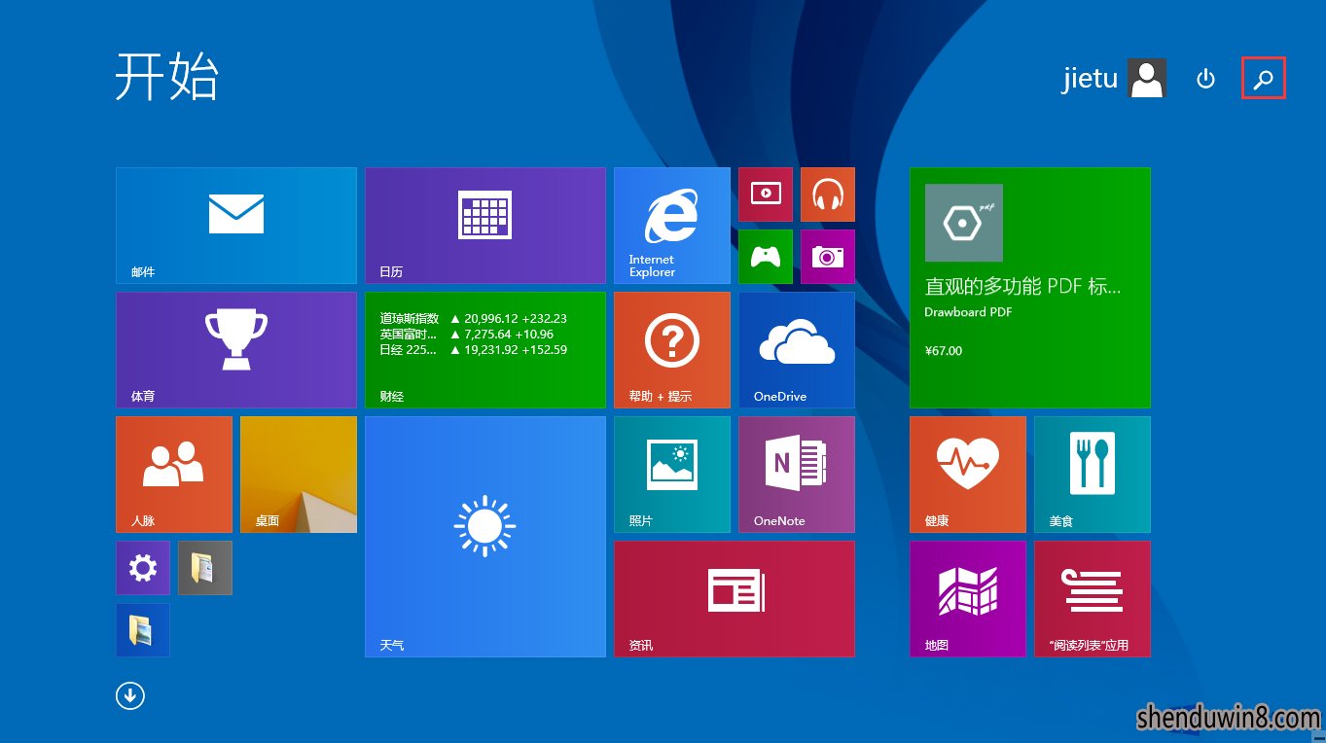Open the OneNote tile

797,475
